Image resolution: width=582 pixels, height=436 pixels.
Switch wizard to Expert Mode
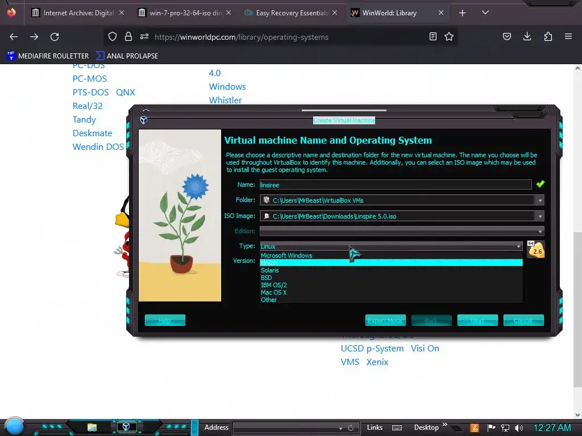pyautogui.click(x=385, y=320)
